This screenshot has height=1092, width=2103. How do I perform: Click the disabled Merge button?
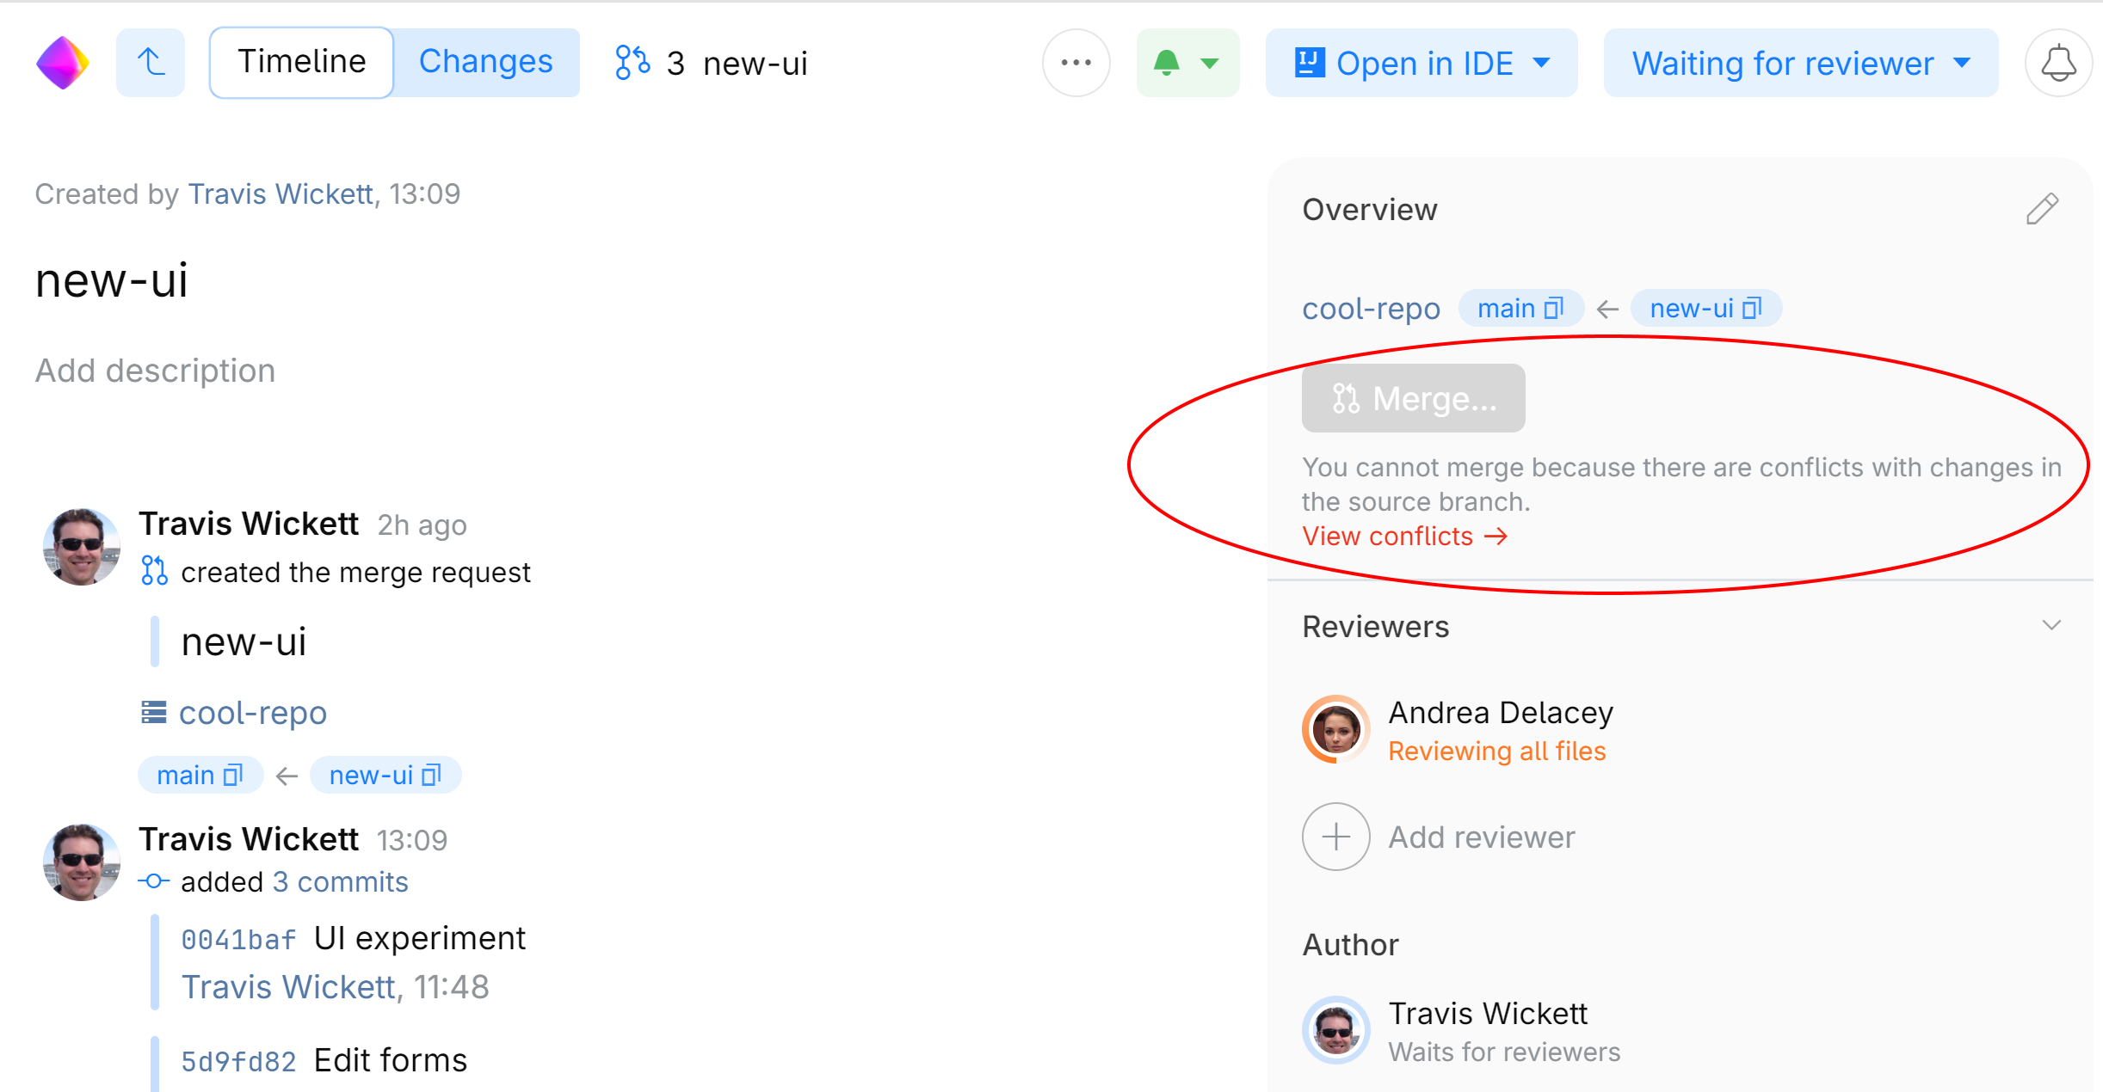1413,398
